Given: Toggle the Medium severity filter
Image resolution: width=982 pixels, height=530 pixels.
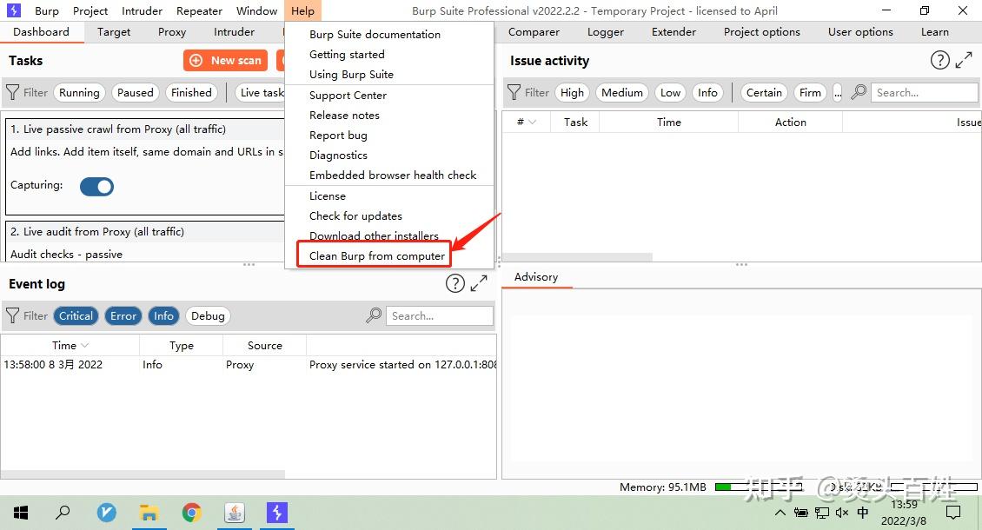Looking at the screenshot, I should pyautogui.click(x=622, y=93).
